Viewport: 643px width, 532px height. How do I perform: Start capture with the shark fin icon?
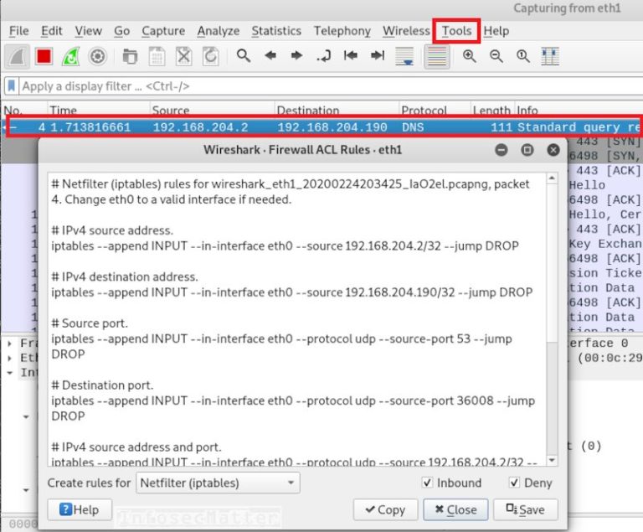[18, 56]
